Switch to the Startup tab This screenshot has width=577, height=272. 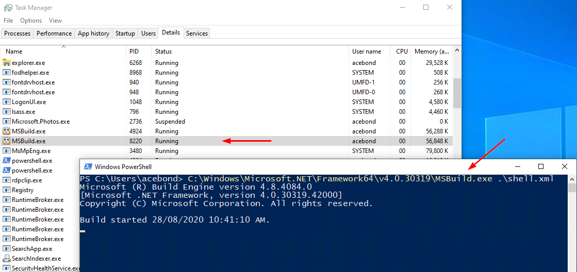click(125, 33)
